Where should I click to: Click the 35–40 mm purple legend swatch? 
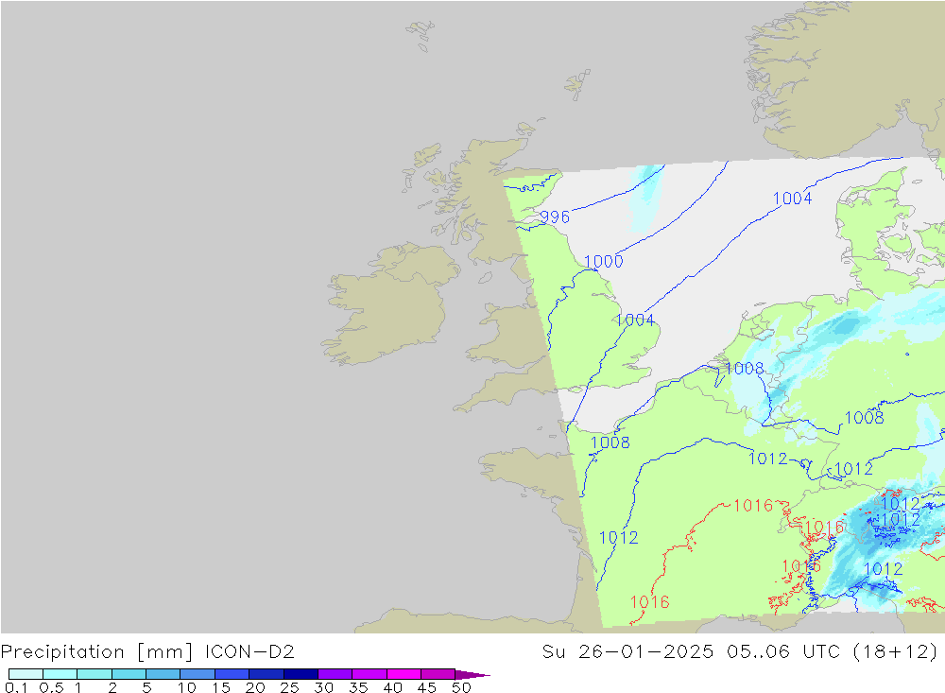[369, 674]
